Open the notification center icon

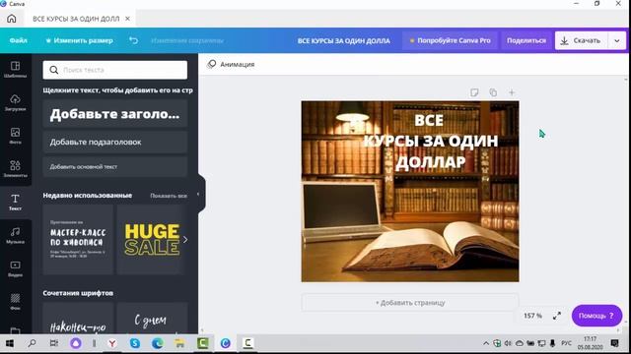tap(614, 343)
